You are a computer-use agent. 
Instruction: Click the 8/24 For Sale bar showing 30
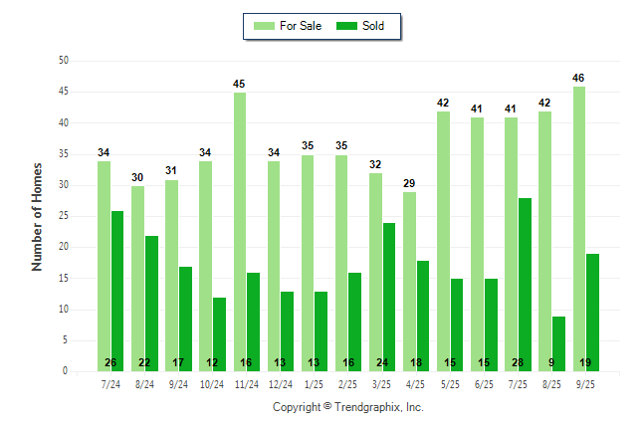pos(137,278)
